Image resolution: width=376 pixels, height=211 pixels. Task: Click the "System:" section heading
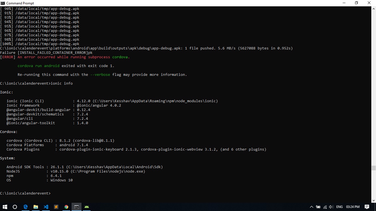pos(8,158)
